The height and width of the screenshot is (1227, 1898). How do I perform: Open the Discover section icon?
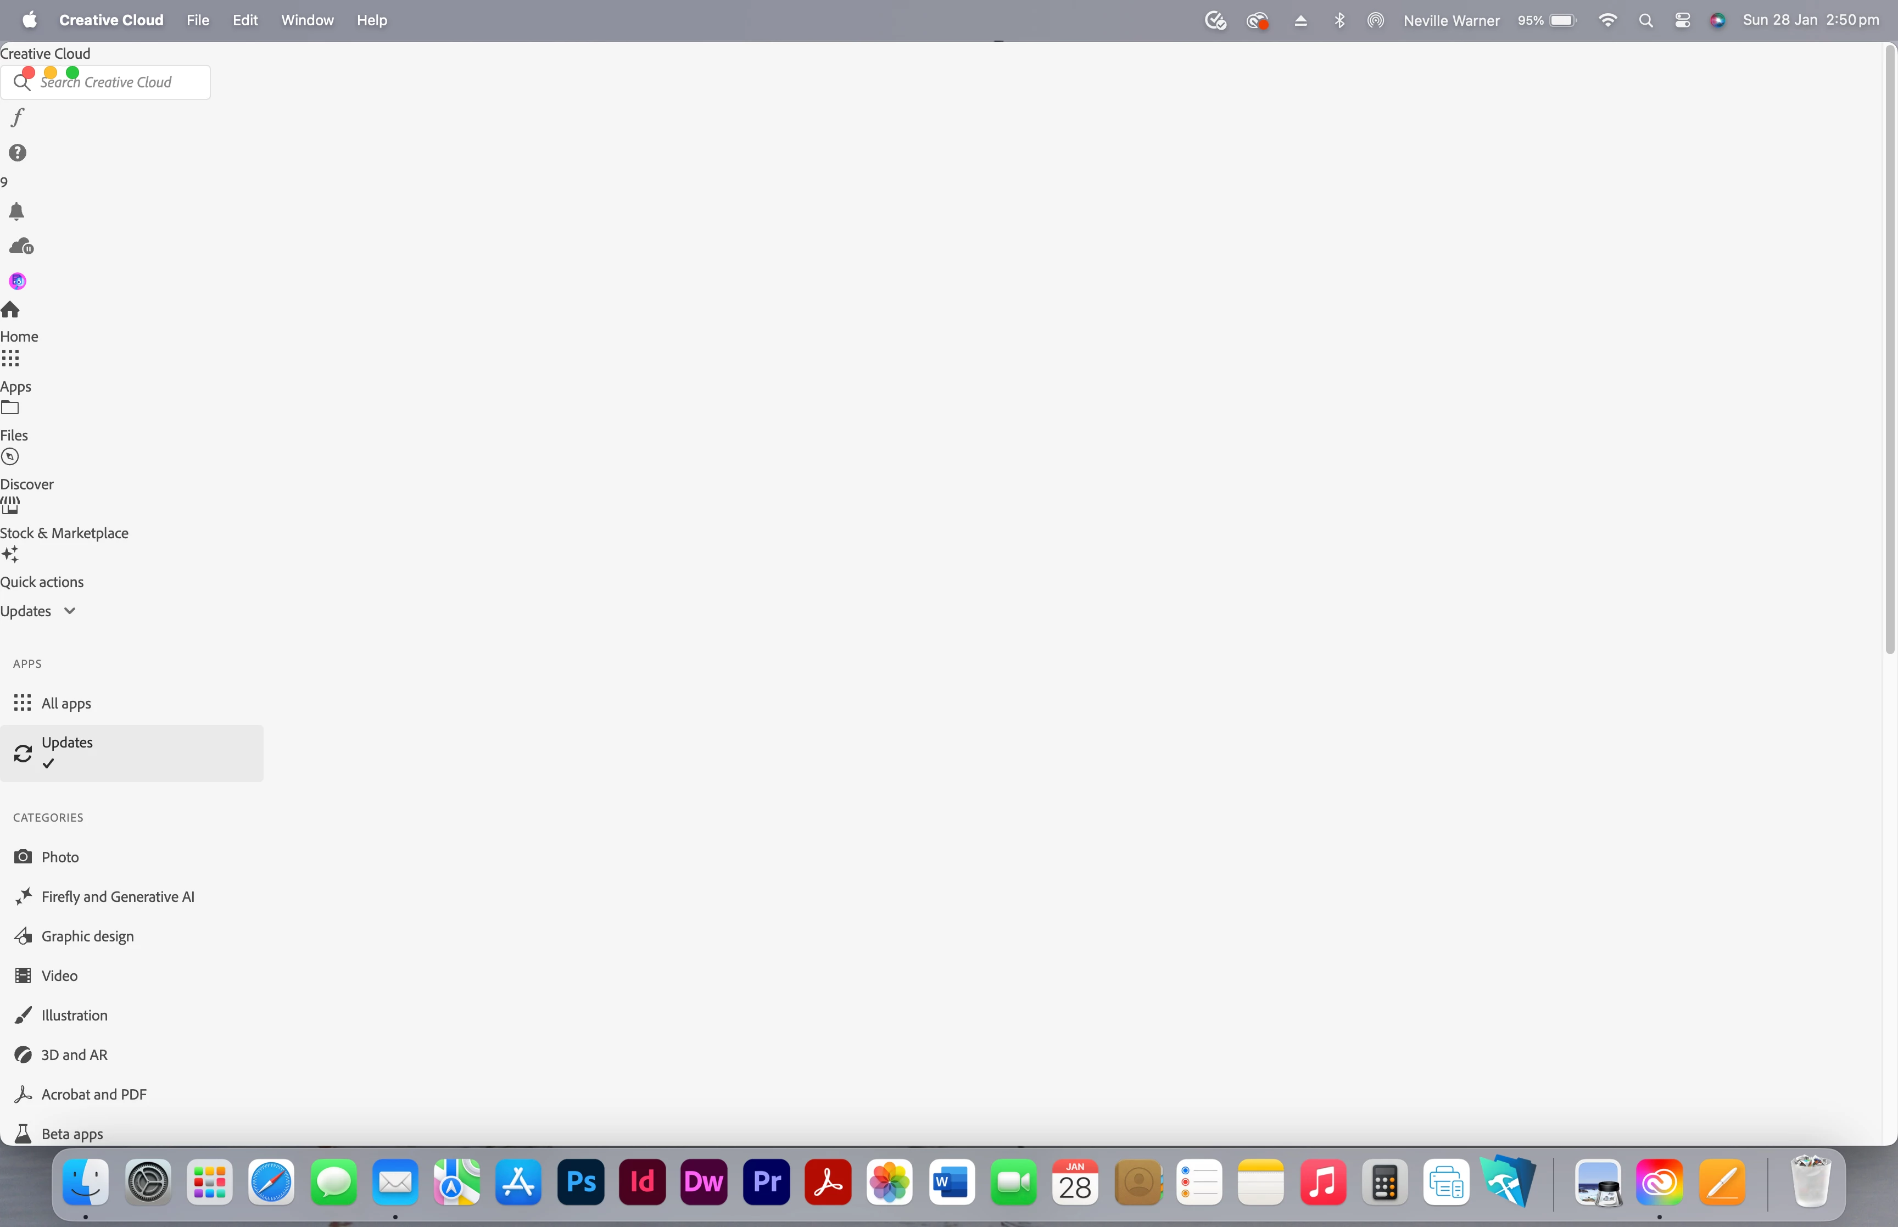(x=10, y=456)
